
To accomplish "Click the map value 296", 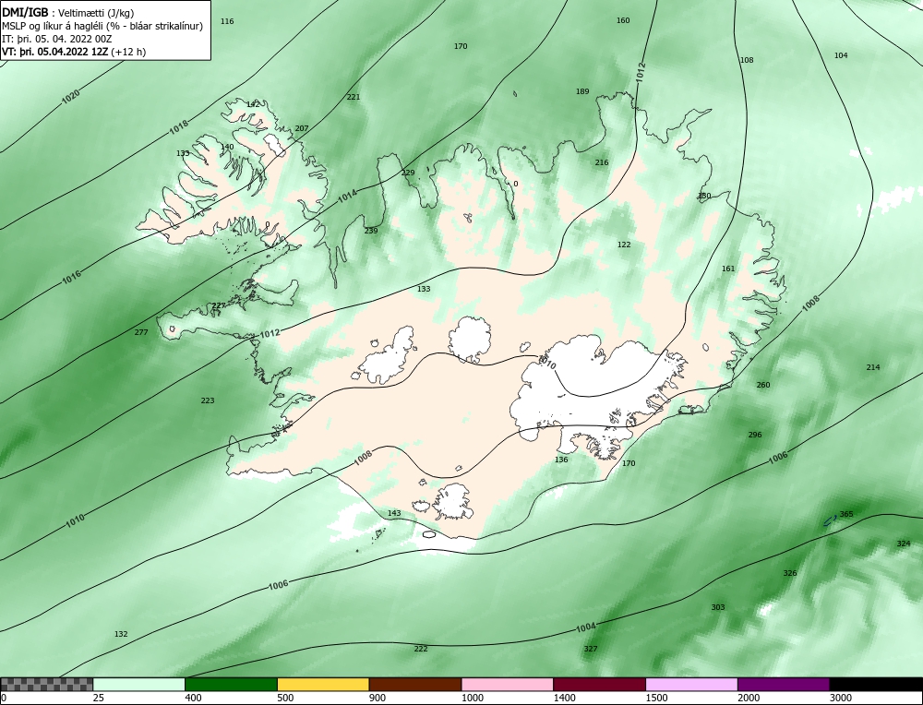I will (755, 435).
